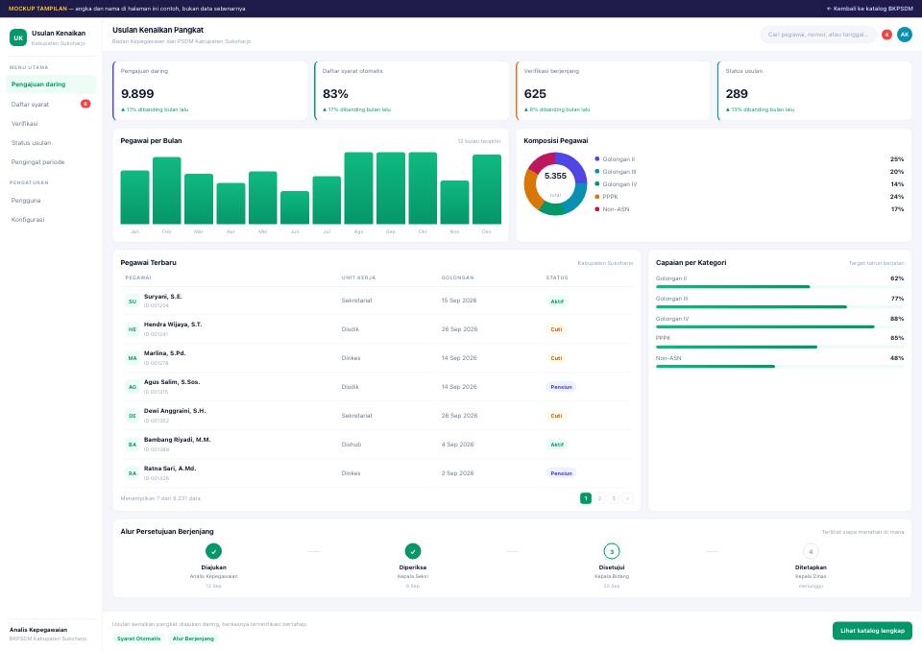This screenshot has width=922, height=651.
Task: Click the name Dewi Anggraini, S.H.
Action: (175, 411)
